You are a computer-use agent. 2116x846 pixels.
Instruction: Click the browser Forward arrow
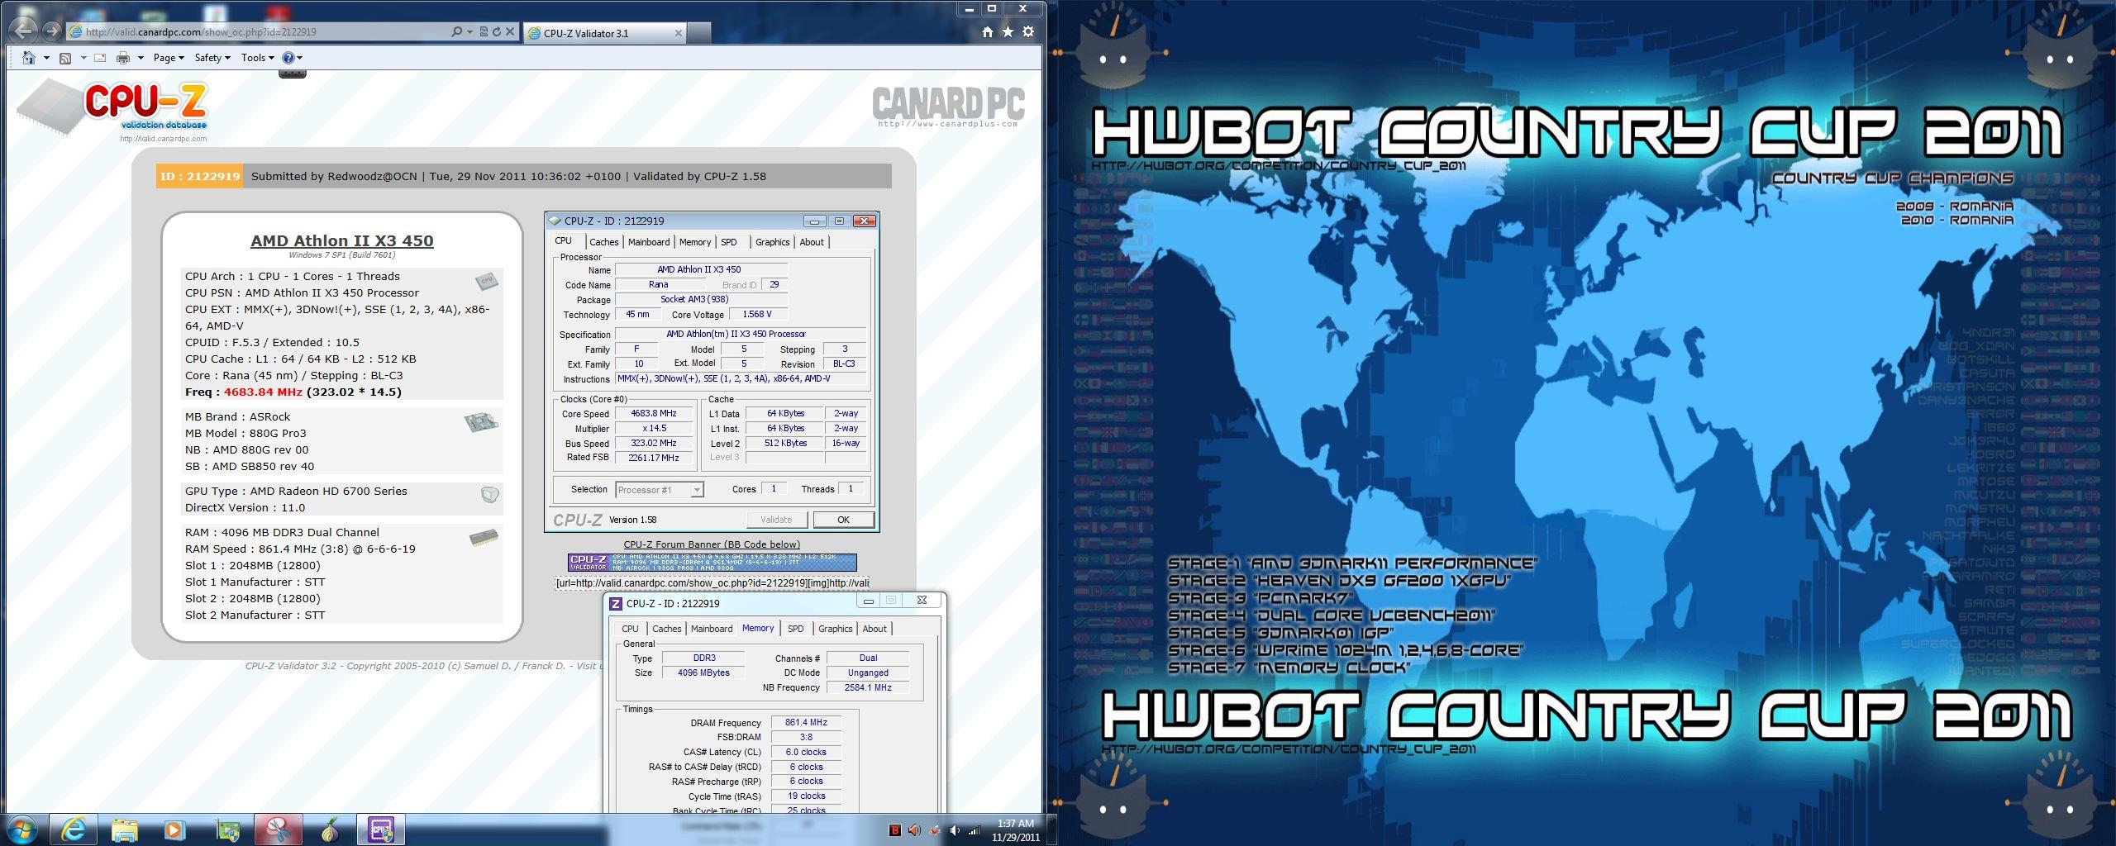point(51,31)
